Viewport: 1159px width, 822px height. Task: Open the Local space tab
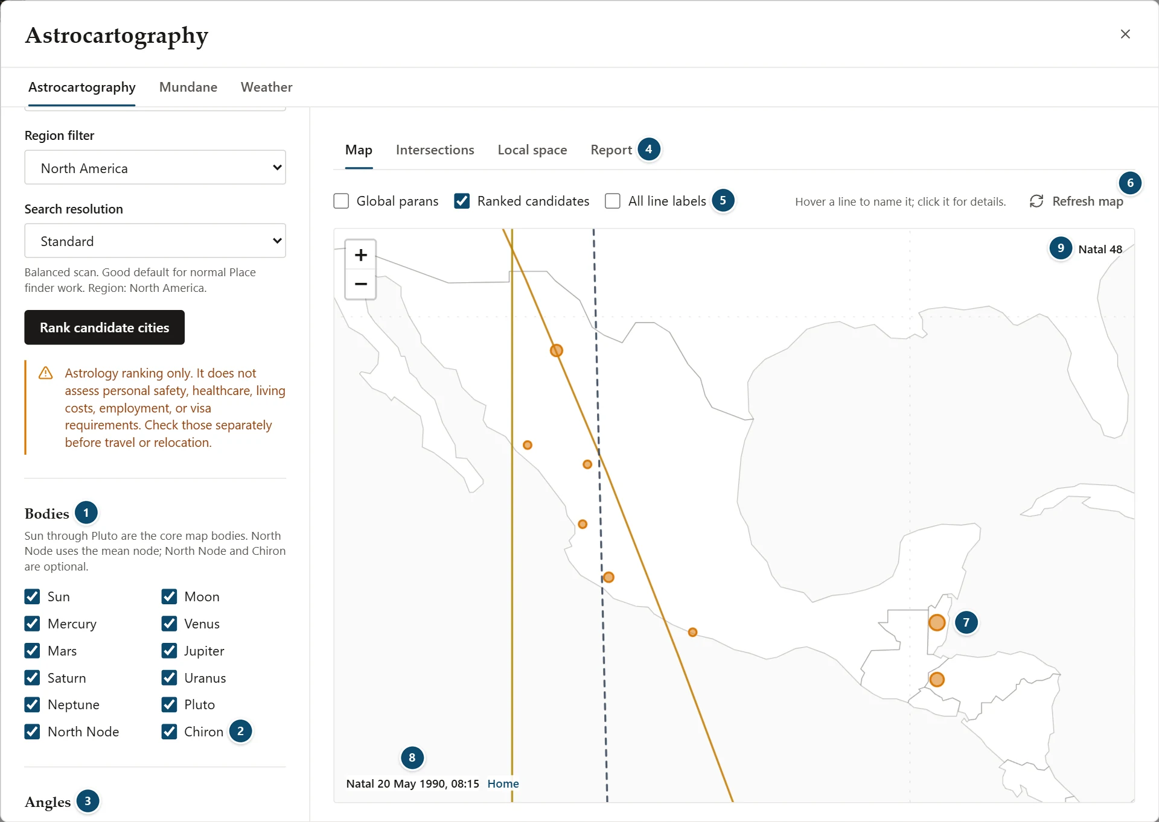click(x=532, y=150)
